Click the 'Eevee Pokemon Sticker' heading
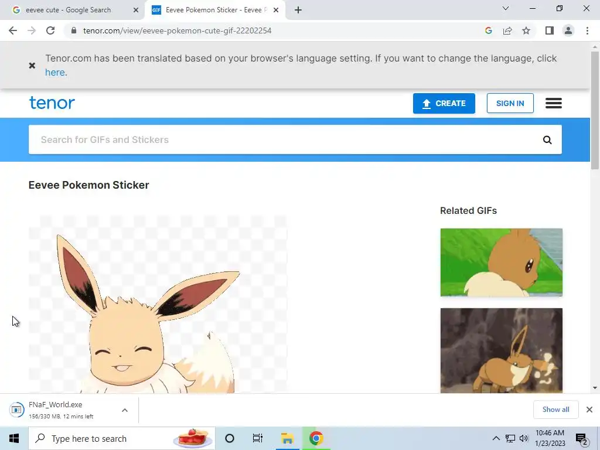The width and height of the screenshot is (600, 450). tap(89, 185)
